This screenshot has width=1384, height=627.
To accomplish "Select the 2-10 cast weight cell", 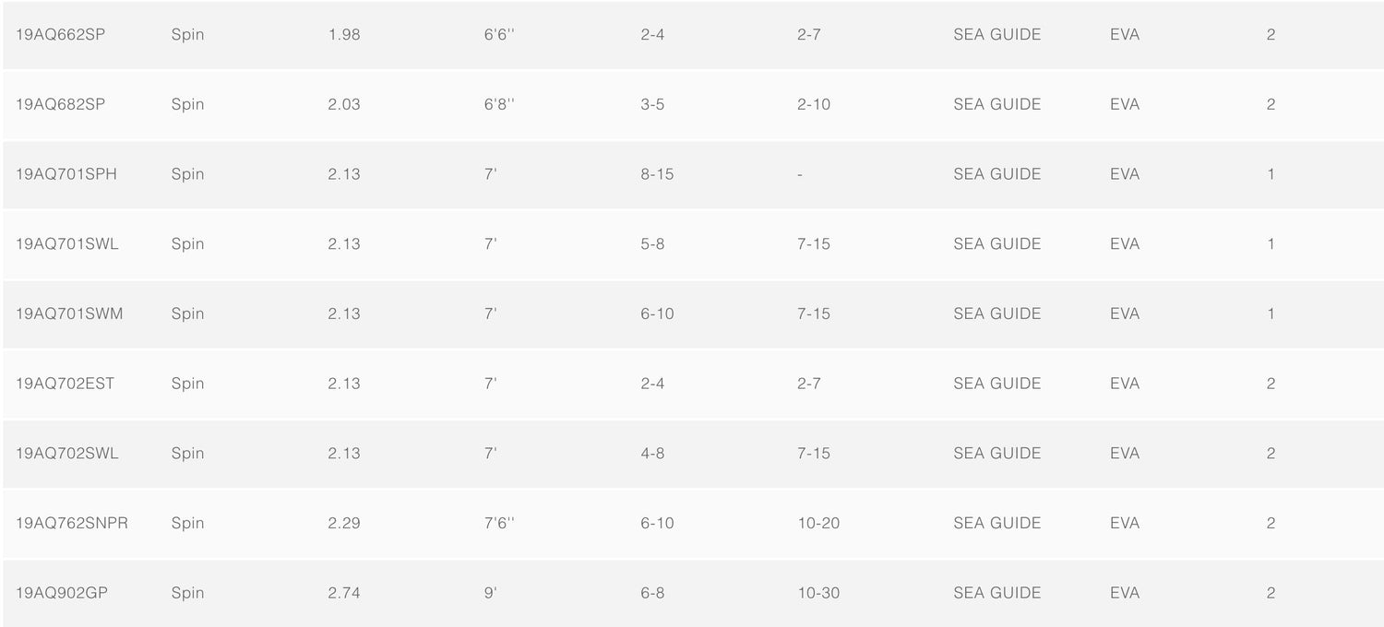I will point(814,105).
